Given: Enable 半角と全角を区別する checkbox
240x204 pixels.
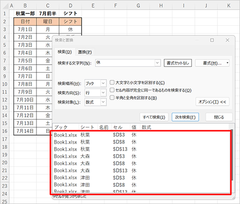Looking at the screenshot, I should tap(112, 97).
